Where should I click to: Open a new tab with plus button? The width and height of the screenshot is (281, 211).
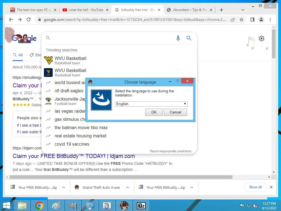coord(221,10)
